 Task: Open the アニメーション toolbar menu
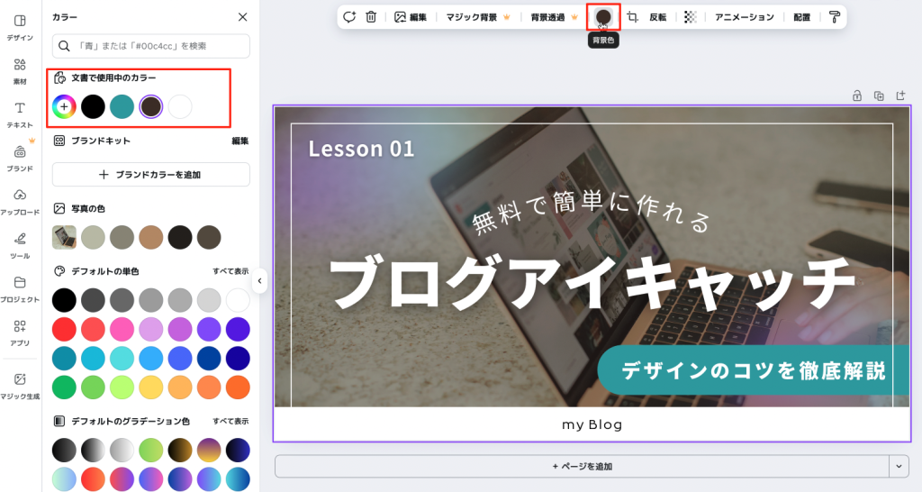744,17
